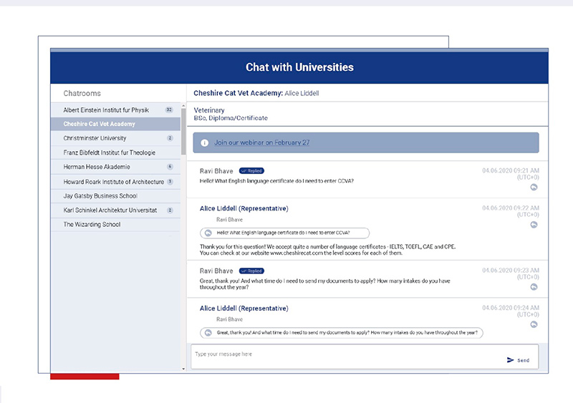Switch to Franz Bibfeldt Institut fur Theologie chat

coord(109,152)
